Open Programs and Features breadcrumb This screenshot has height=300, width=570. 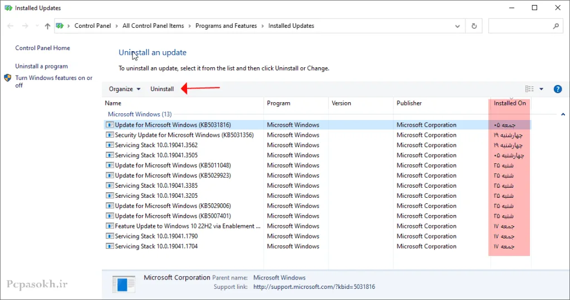click(x=226, y=26)
